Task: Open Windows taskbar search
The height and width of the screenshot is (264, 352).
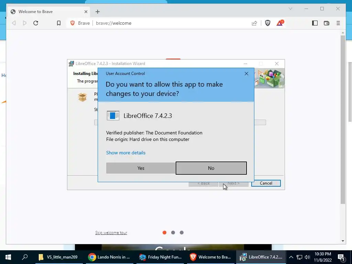Action: coord(25,257)
